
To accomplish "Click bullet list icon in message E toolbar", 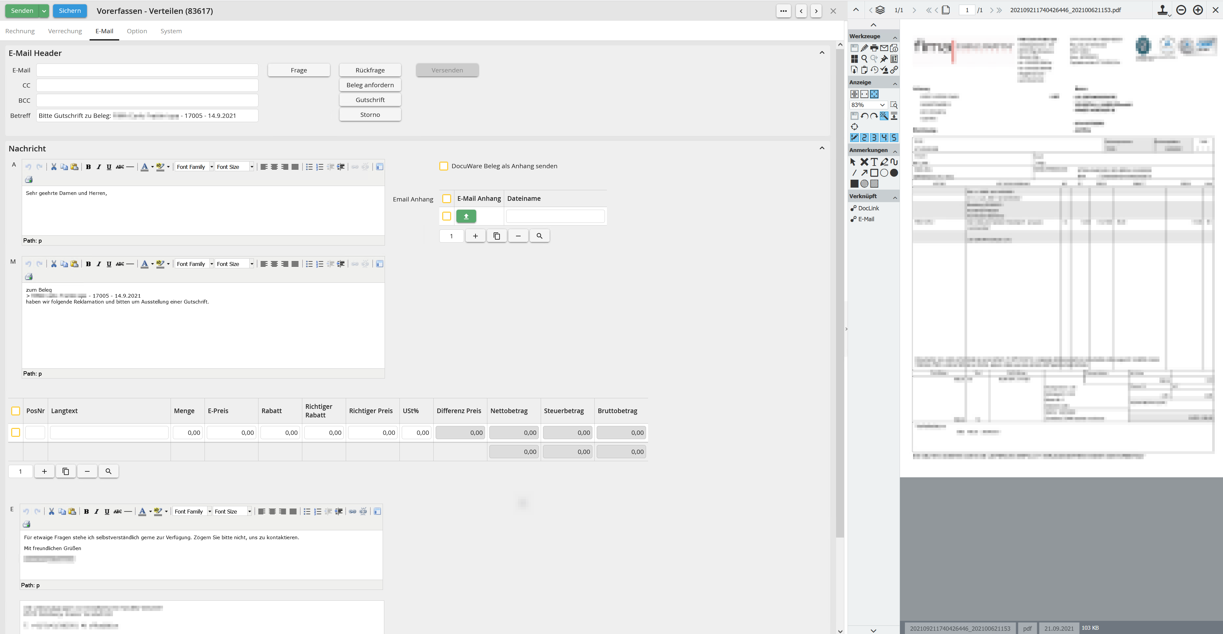I will (307, 511).
